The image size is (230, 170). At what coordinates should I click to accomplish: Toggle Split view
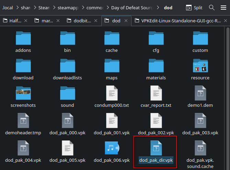coord(194,8)
